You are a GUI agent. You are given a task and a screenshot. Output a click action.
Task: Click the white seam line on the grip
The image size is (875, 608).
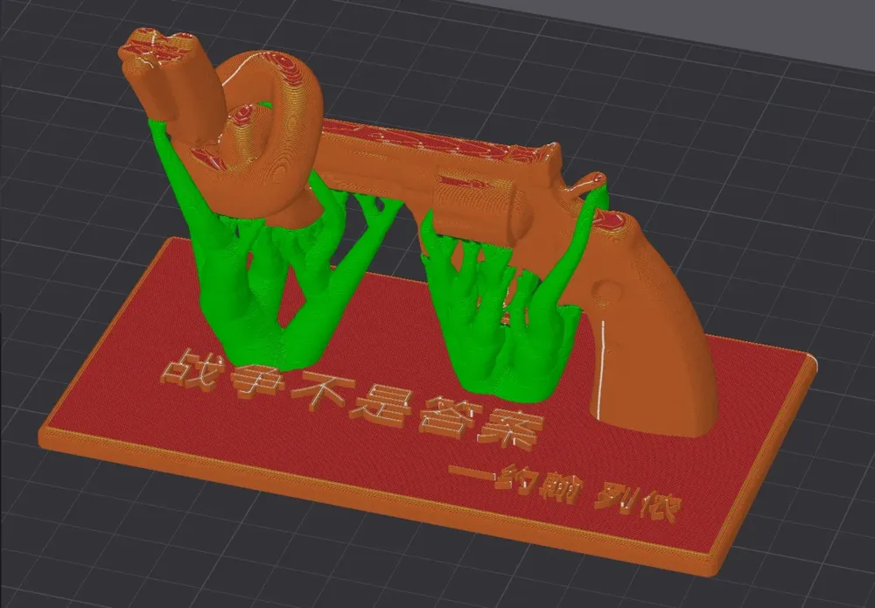601,367
